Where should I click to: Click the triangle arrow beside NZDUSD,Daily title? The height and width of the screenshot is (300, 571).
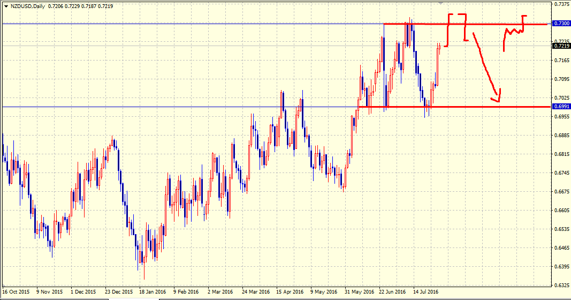tap(6, 6)
